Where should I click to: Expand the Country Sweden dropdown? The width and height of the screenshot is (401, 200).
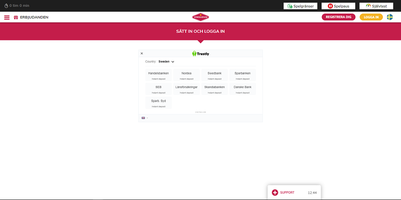coord(166,62)
